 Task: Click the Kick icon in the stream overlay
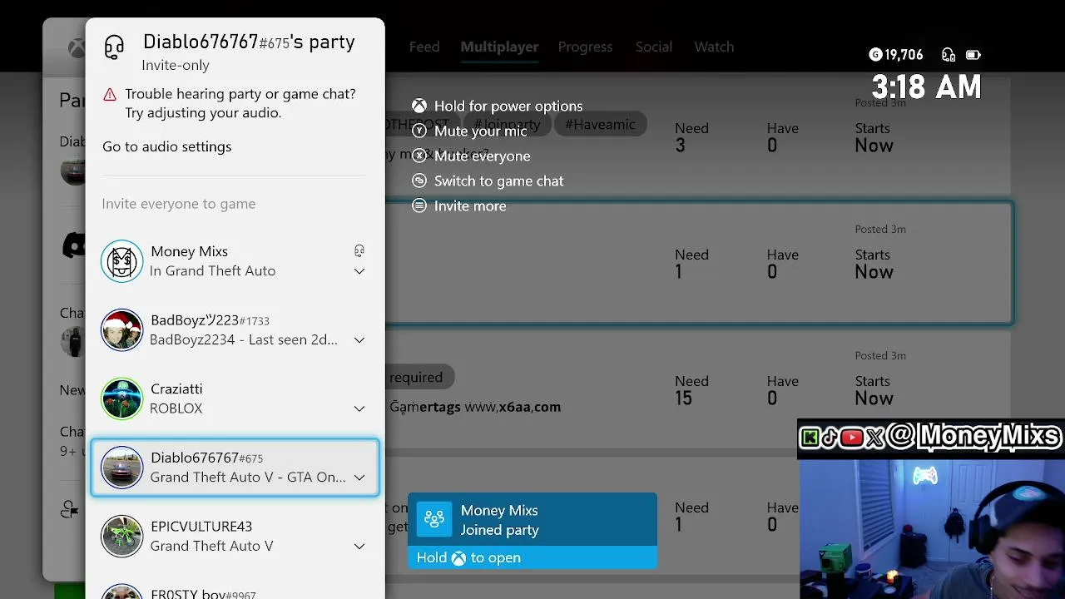point(810,438)
